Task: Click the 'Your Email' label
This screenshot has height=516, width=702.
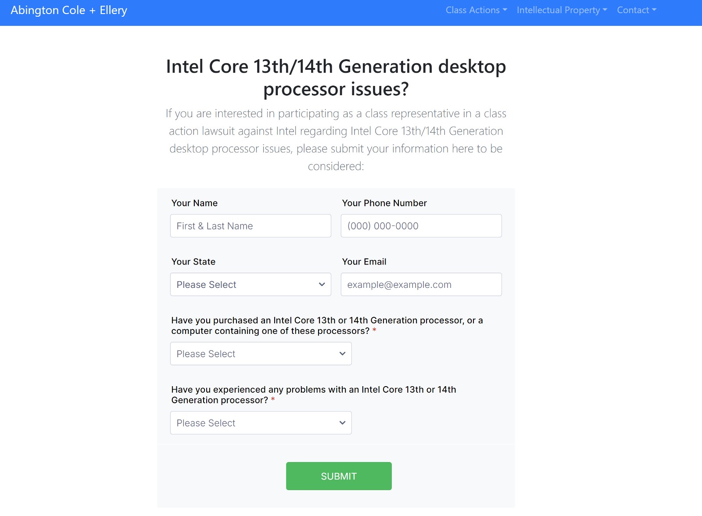Action: pyautogui.click(x=364, y=262)
